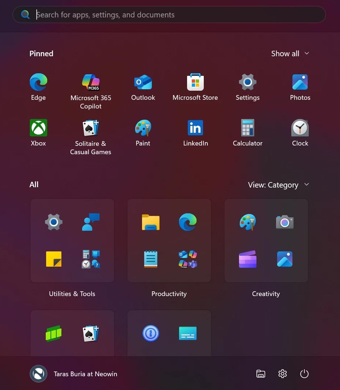Viewport: 340px width, 390px height.
Task: Open Edge in the Productivity category
Action: tap(188, 222)
